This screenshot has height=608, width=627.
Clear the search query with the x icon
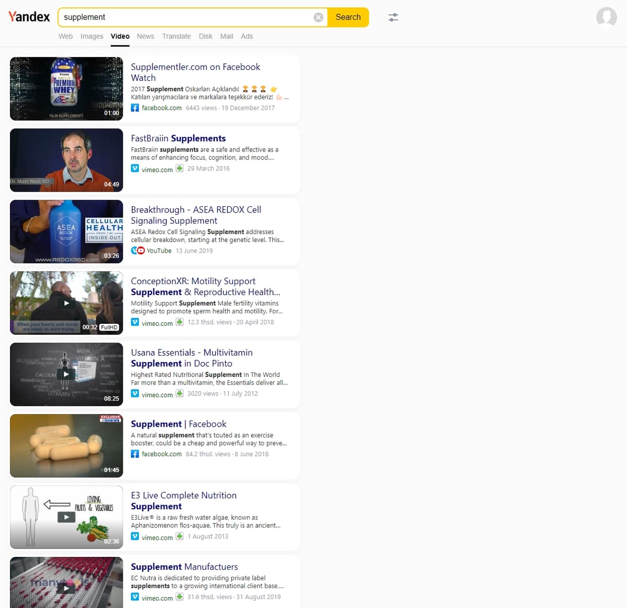pyautogui.click(x=318, y=17)
